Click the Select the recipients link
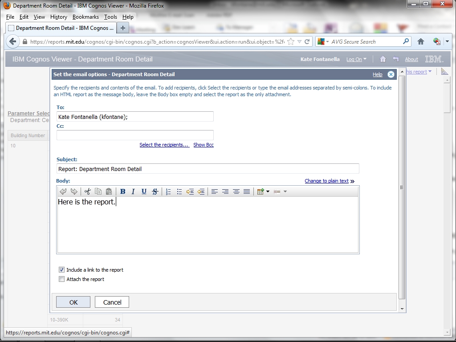Screen dimensions: 456x342 (164, 145)
